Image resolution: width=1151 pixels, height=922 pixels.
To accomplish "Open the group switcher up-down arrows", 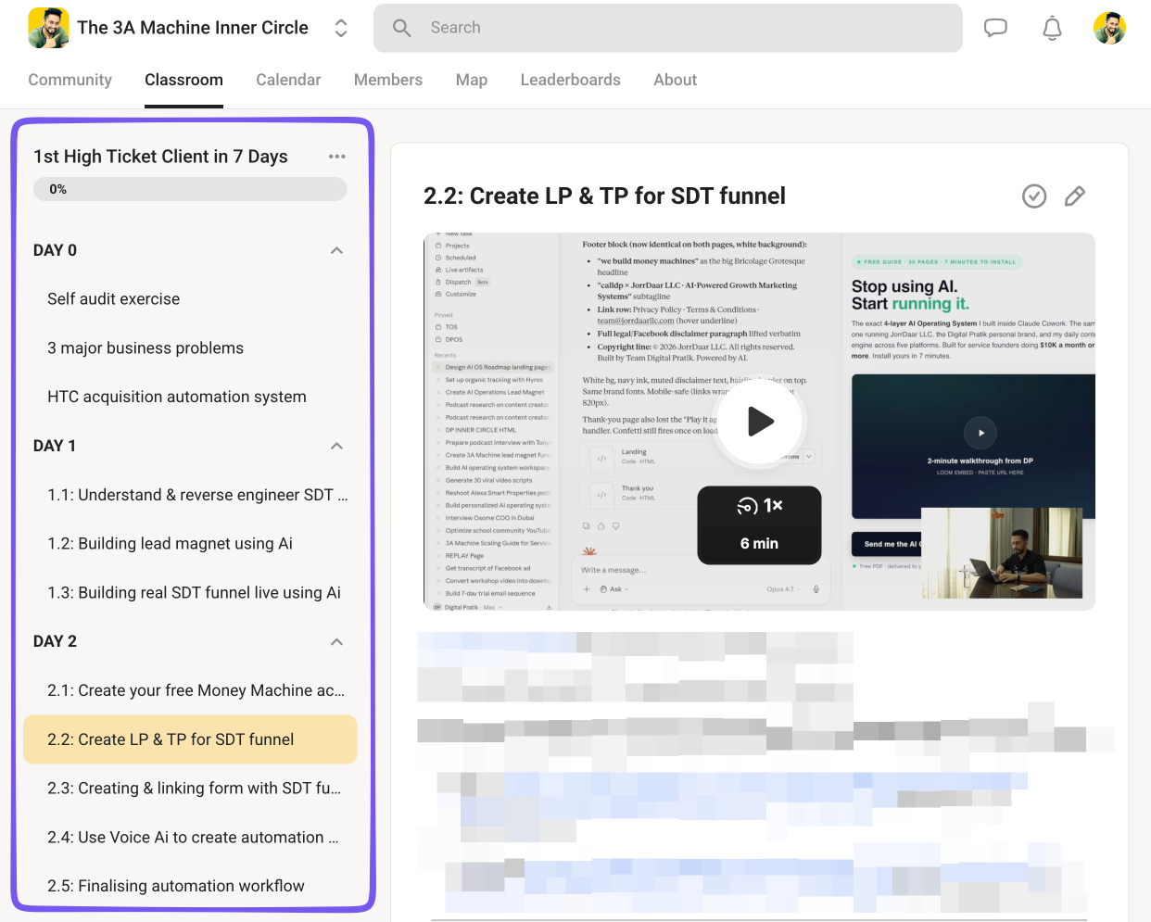I will tap(341, 28).
